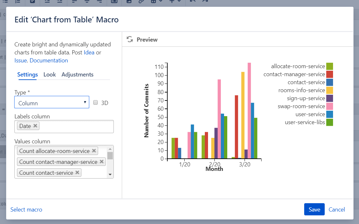
Task: Insert an image into the page
Action: [x=129, y=1]
